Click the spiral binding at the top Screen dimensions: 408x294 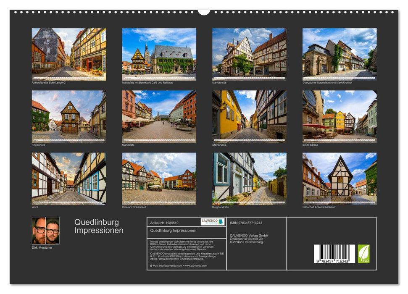pos(204,11)
